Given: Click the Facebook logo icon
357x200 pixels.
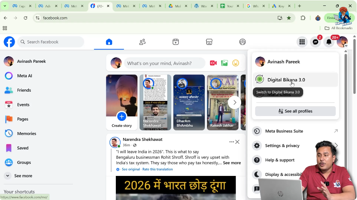Looking at the screenshot, I should [x=9, y=42].
